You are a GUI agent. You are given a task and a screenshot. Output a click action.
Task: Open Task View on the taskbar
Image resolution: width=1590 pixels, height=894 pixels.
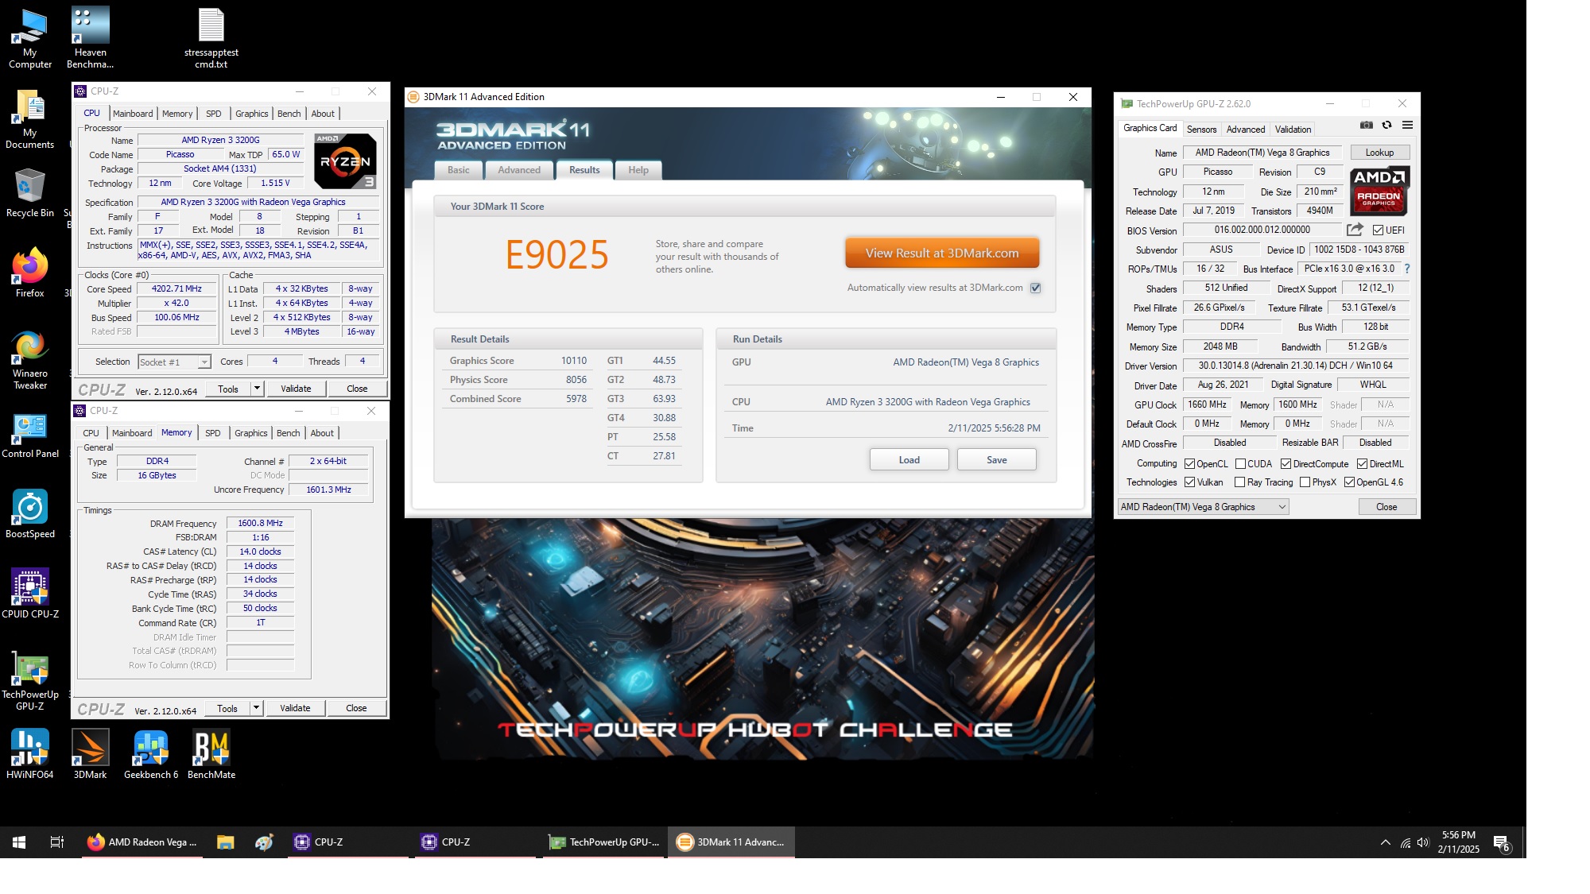pos(57,842)
